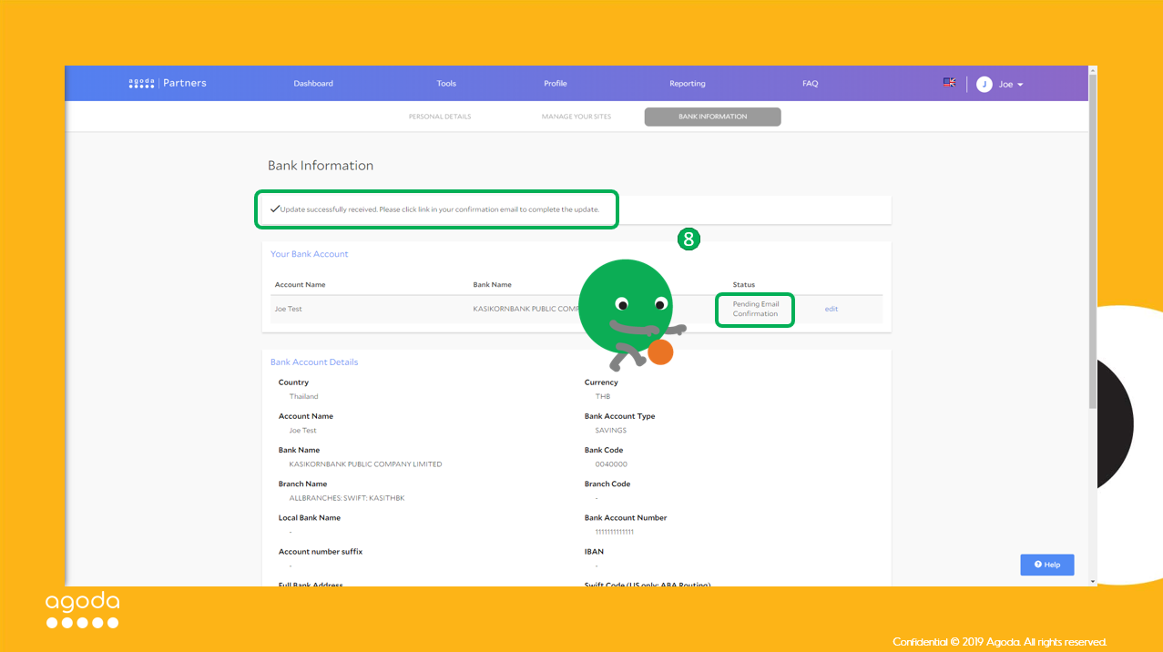
Task: Select the Bank Information tab
Action: [712, 117]
